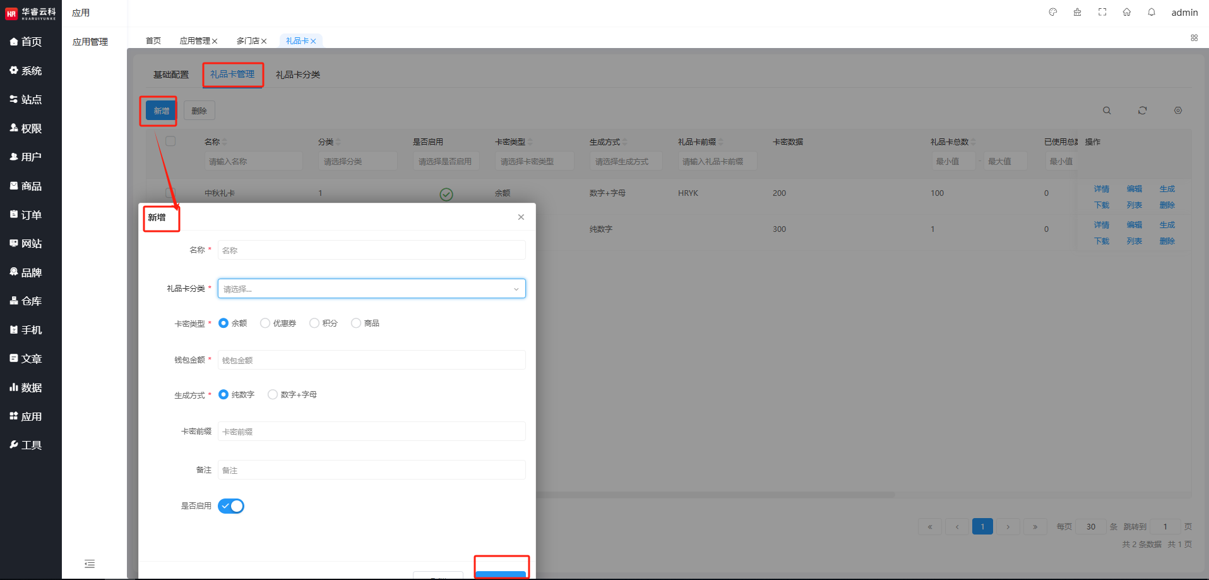Open the 请选择卡密类型 filter dropdown

click(534, 162)
